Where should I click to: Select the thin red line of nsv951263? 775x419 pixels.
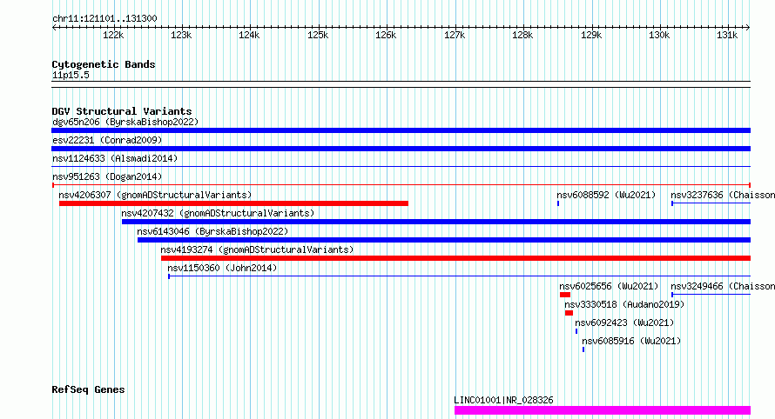pos(401,185)
